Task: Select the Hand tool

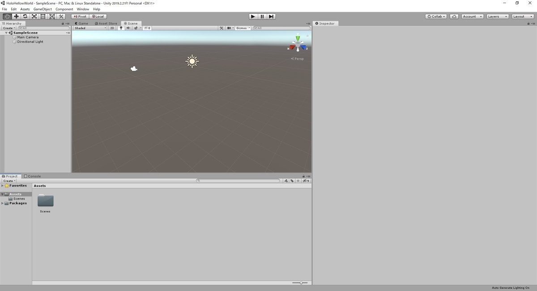Action: click(7, 17)
